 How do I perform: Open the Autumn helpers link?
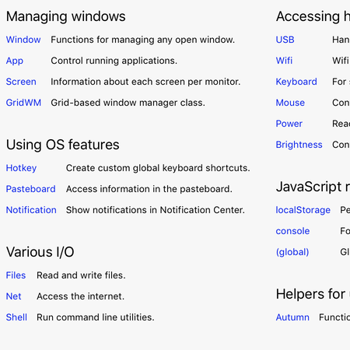click(x=292, y=317)
